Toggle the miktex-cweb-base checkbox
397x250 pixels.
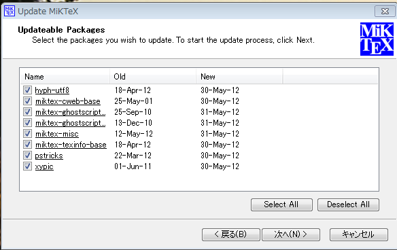click(27, 101)
